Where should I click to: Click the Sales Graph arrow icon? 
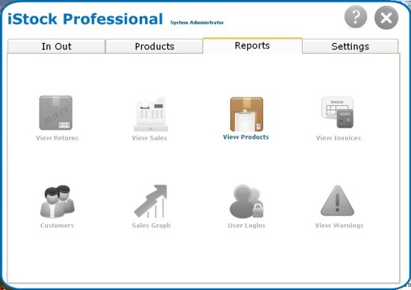151,201
